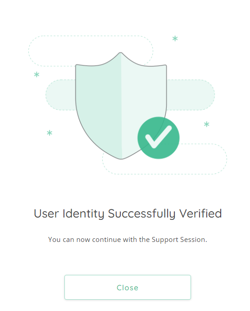Click the word 'User' in the heading
Screen dimensions: 250x311
pyautogui.click(x=46, y=214)
